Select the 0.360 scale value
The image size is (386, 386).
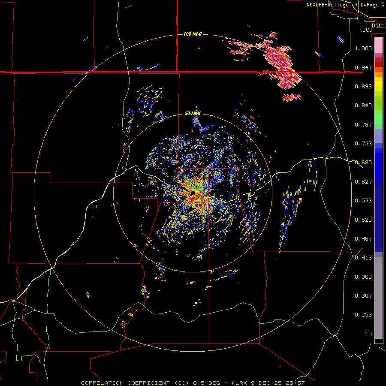click(x=363, y=277)
